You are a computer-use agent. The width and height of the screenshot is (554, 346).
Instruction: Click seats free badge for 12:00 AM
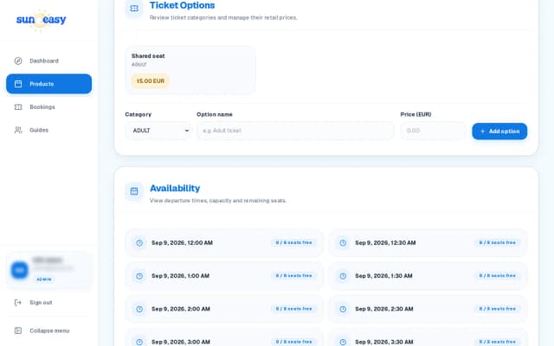tap(294, 243)
